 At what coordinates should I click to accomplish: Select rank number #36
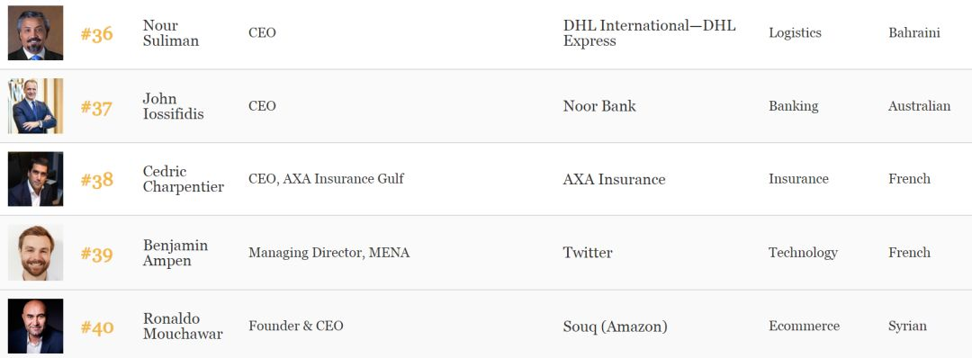click(96, 33)
